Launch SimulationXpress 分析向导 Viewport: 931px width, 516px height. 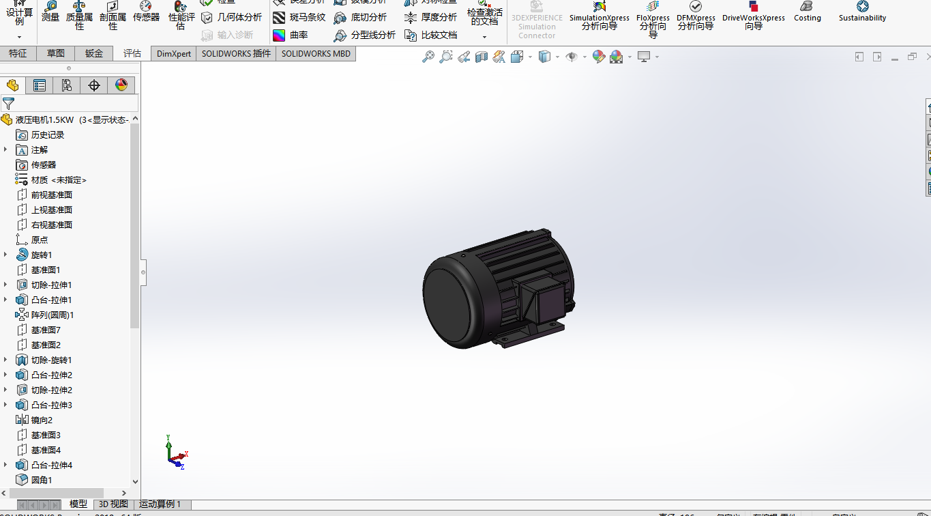pyautogui.click(x=600, y=16)
